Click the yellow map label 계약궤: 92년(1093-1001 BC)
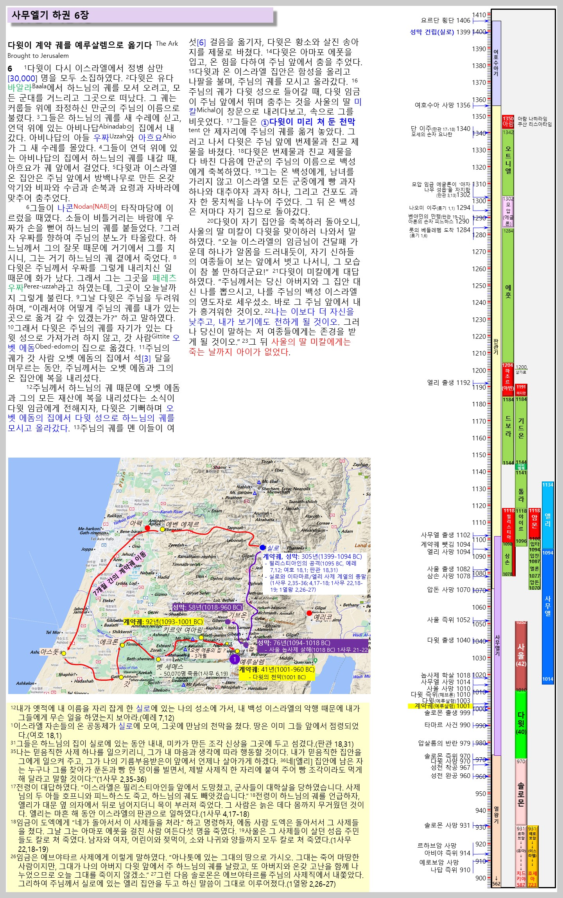This screenshot has width=563, height=898. [163, 622]
